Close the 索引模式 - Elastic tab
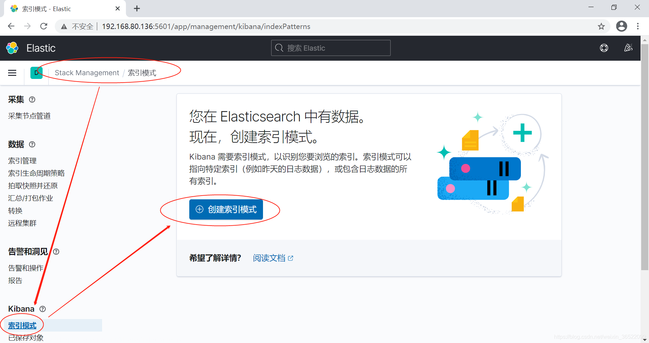The height and width of the screenshot is (343, 649). pos(118,9)
